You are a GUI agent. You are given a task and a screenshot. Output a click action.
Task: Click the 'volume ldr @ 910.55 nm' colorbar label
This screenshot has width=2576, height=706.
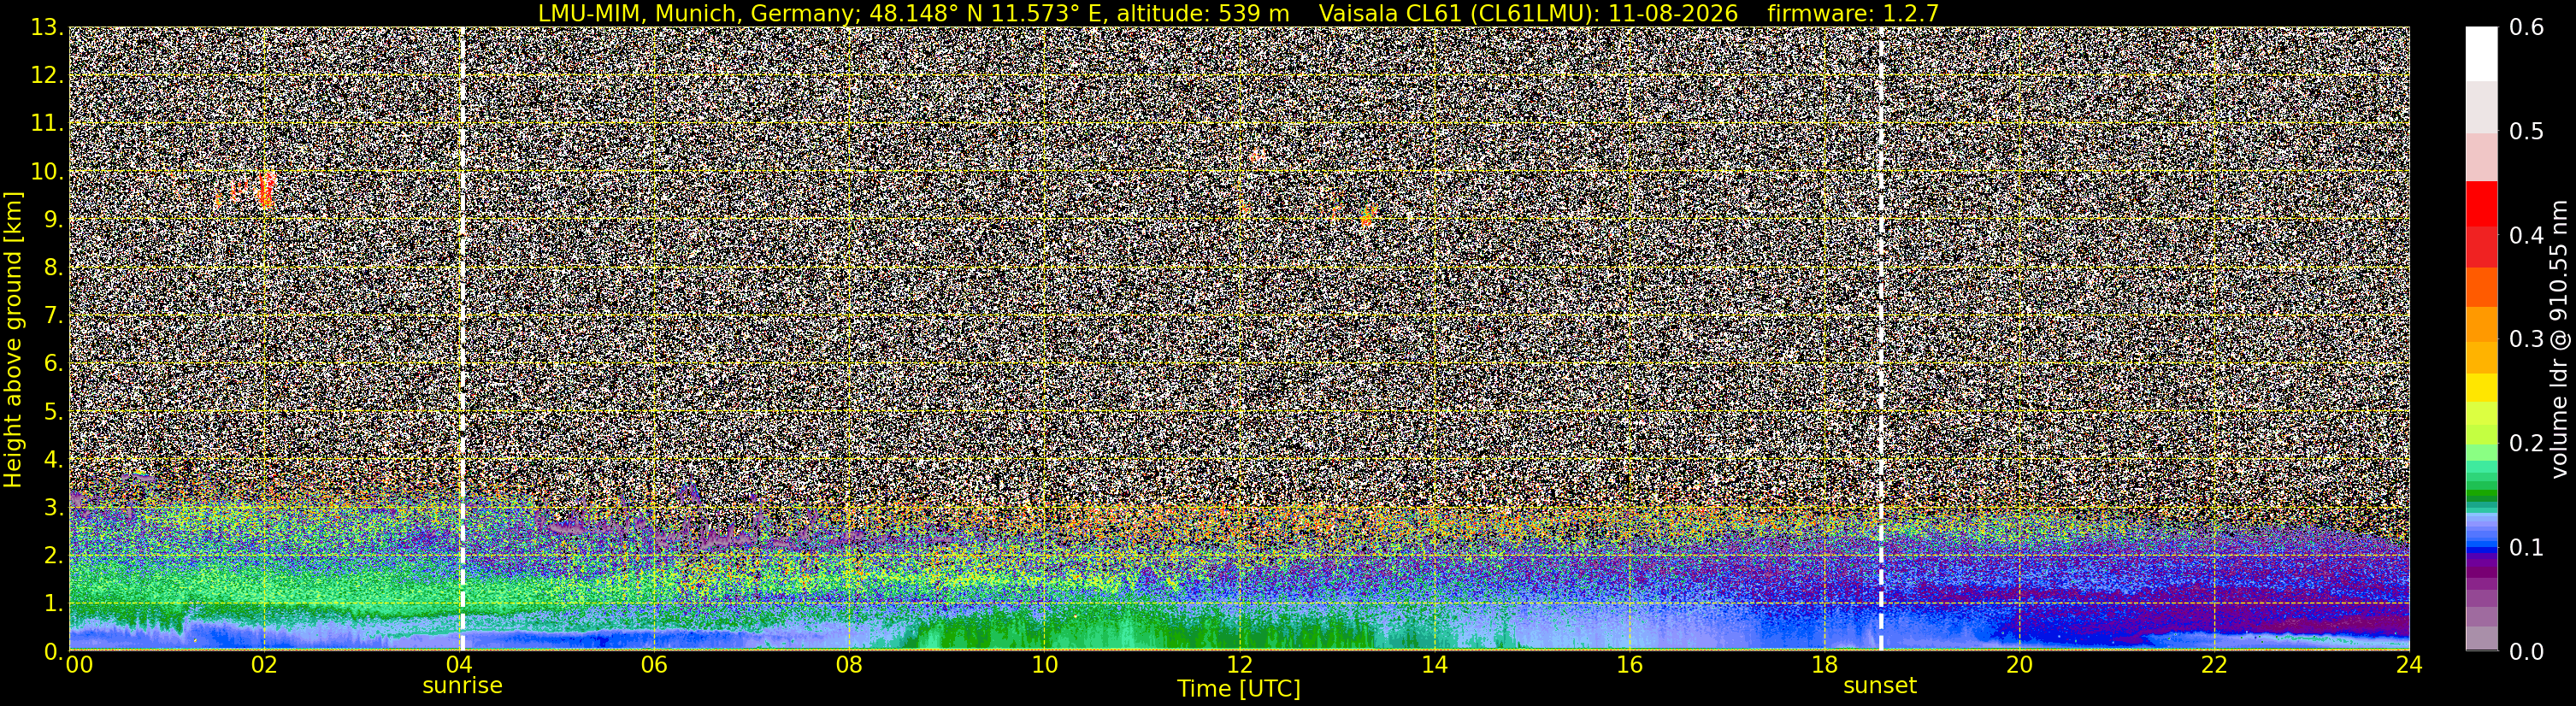pyautogui.click(x=2559, y=339)
